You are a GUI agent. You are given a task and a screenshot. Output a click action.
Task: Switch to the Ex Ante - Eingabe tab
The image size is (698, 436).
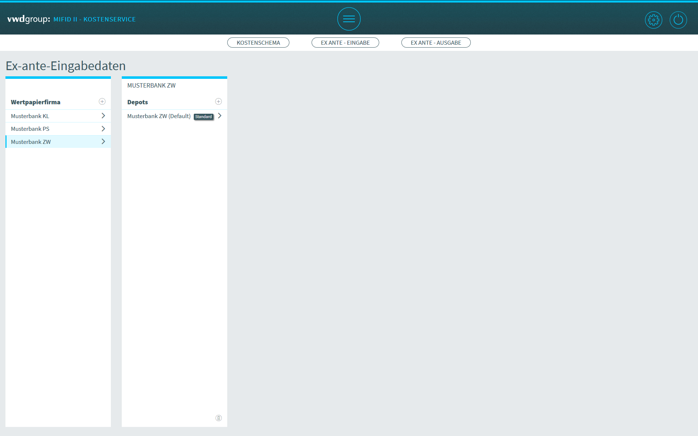click(345, 43)
